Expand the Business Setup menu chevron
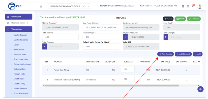The image size is (208, 99). (x=27, y=23)
